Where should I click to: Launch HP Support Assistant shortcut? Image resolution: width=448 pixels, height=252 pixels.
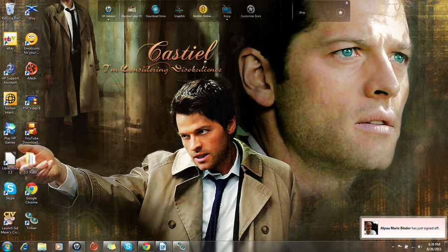(10, 74)
